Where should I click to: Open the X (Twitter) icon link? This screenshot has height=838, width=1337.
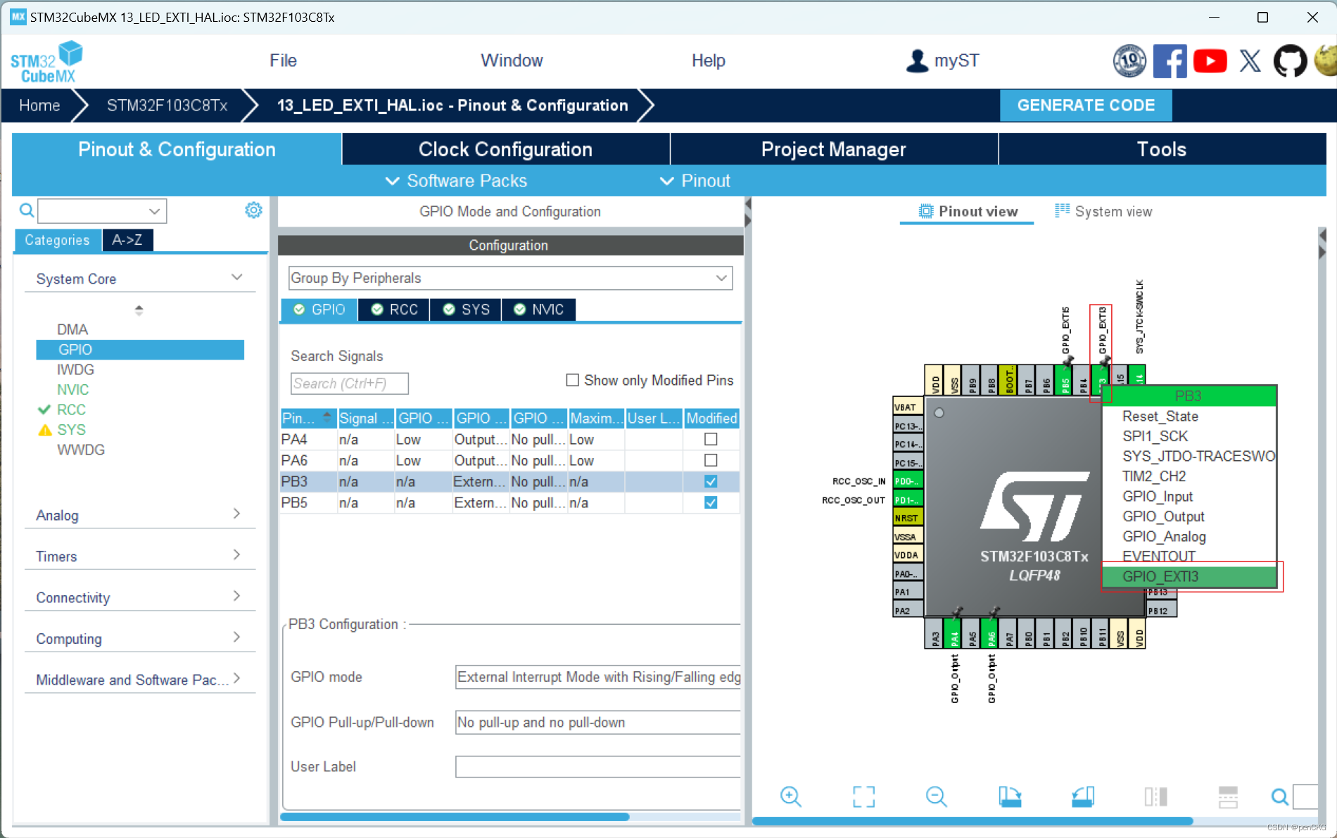click(1250, 61)
